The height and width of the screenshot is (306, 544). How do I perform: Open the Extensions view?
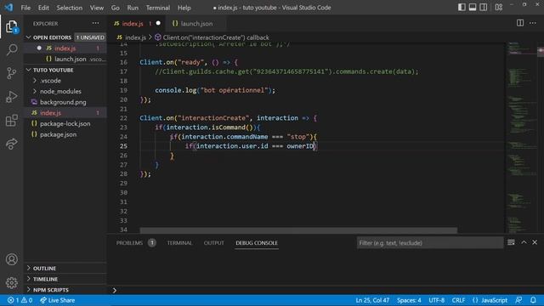[11, 121]
